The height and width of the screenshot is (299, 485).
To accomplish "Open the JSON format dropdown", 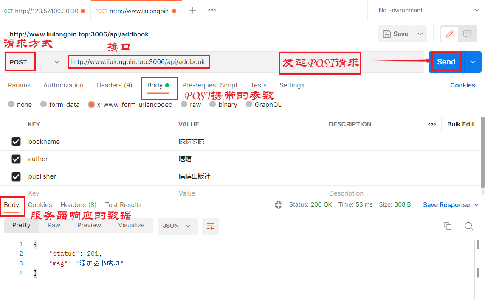I will 177,226.
